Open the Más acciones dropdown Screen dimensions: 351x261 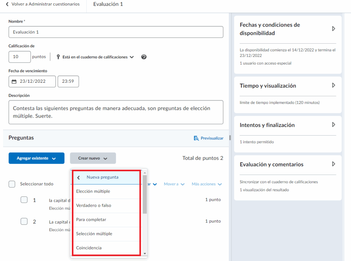coord(207,184)
